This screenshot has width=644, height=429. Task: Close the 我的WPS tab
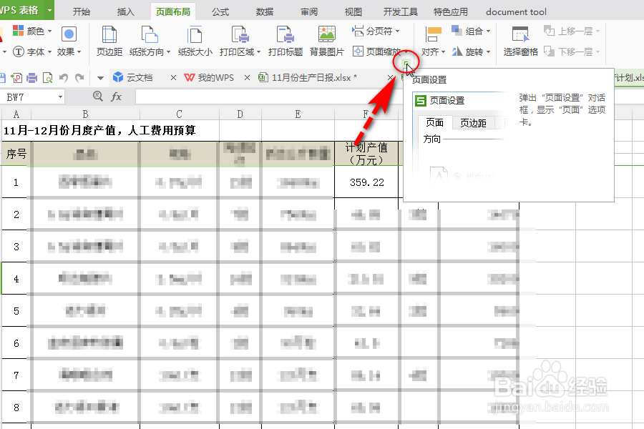coord(247,78)
